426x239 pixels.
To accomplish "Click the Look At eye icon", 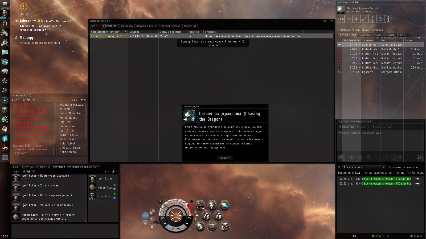I will click(380, 19).
